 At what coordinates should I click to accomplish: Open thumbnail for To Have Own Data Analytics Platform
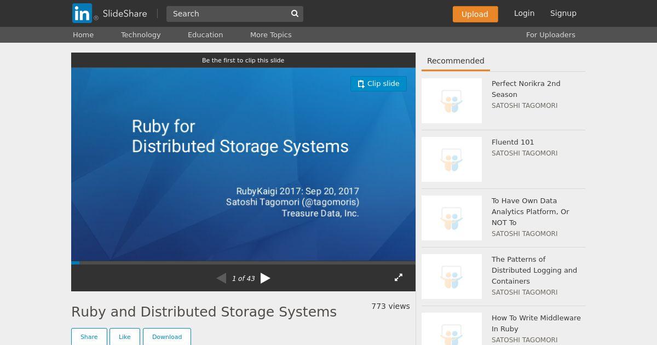coord(452,218)
